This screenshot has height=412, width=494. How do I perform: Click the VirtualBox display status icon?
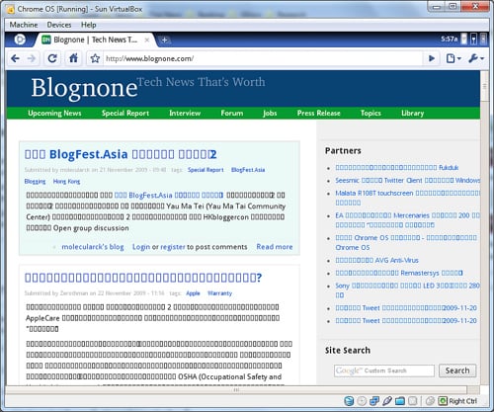pyautogui.click(x=412, y=401)
